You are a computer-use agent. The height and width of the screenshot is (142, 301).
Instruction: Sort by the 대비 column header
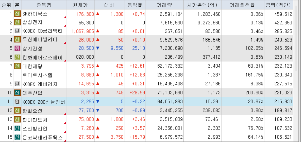pos(109,5)
